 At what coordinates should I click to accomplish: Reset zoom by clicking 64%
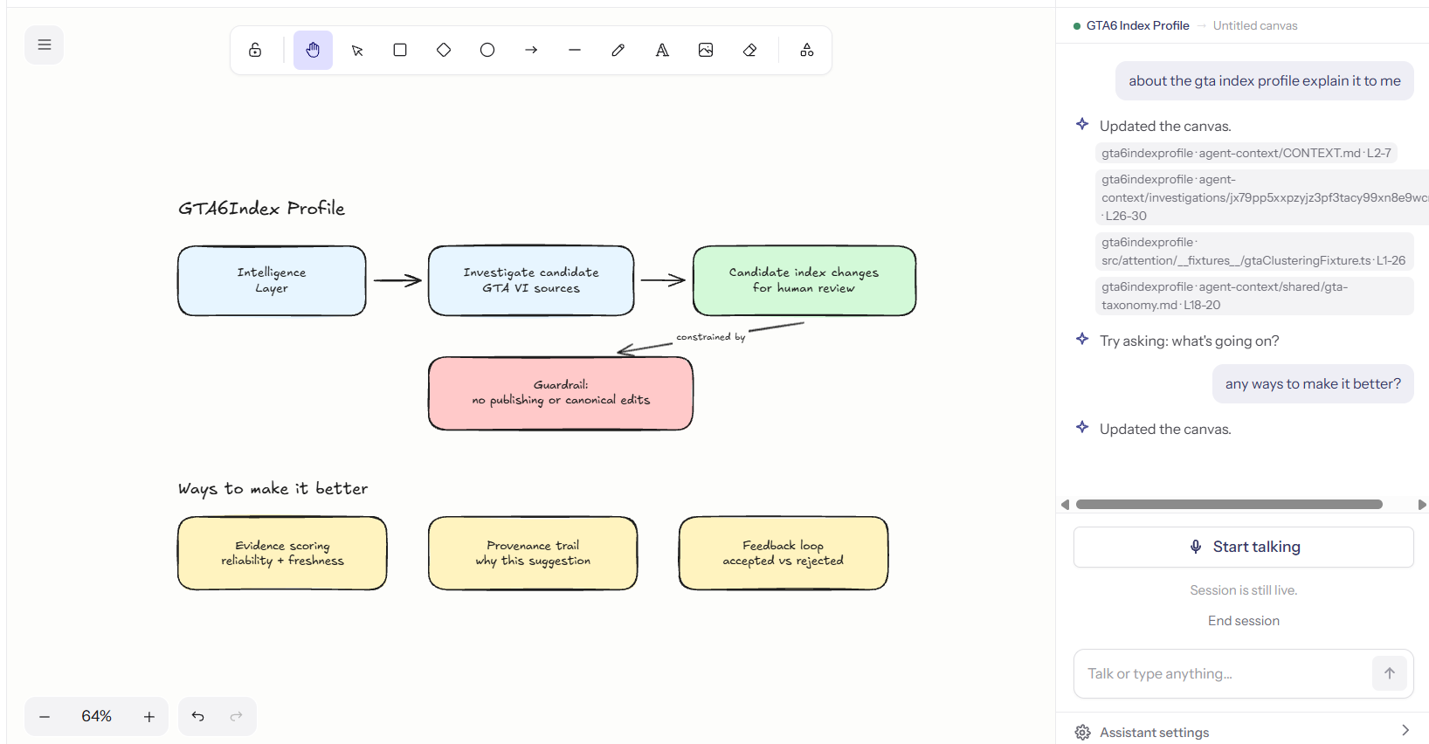(x=97, y=716)
